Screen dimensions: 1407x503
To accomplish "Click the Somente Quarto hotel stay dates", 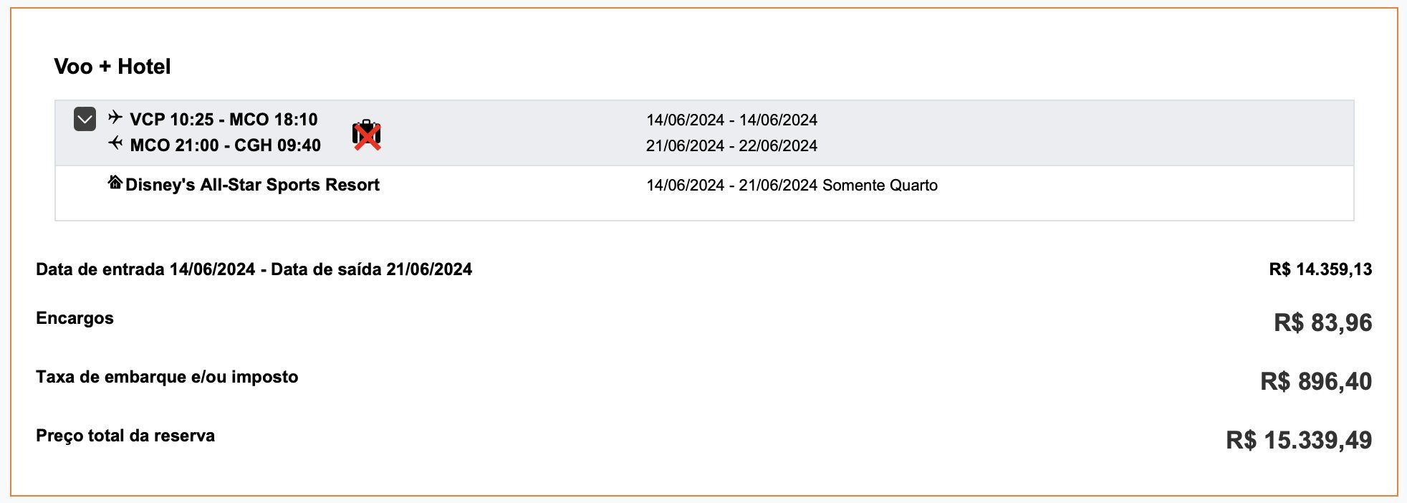I will click(792, 185).
